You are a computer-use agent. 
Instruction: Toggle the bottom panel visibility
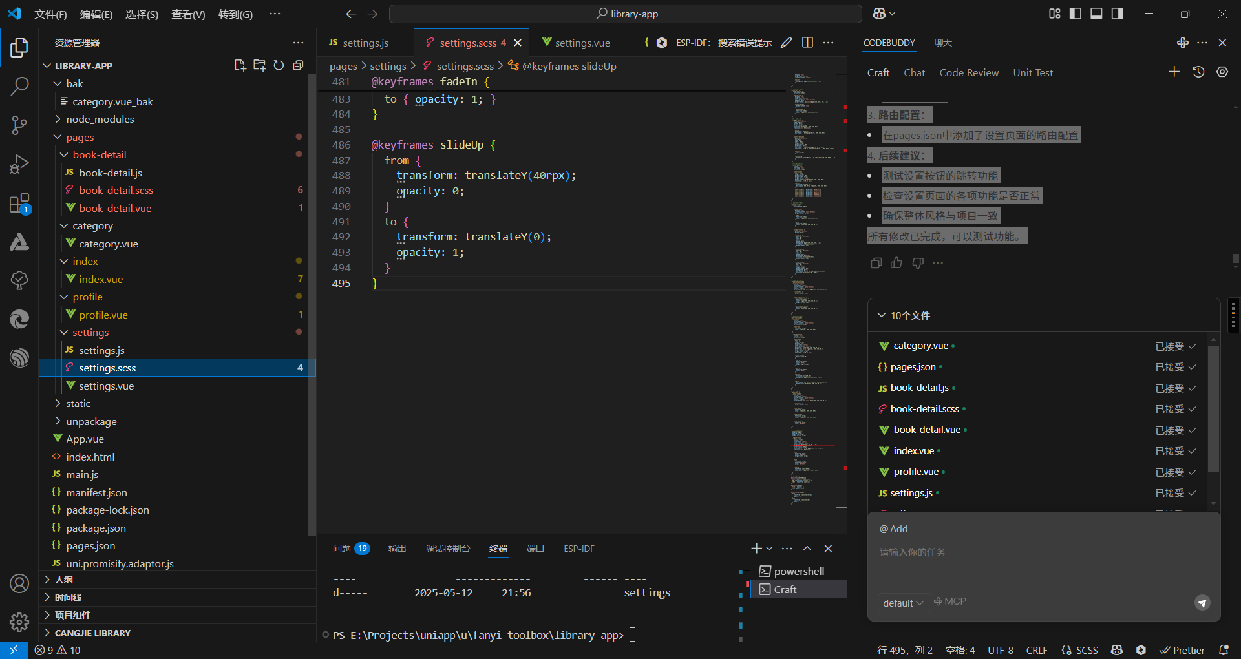pyautogui.click(x=1096, y=14)
